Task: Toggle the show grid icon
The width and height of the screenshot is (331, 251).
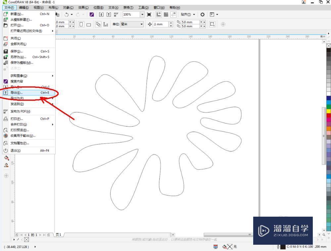Action: (x=166, y=15)
